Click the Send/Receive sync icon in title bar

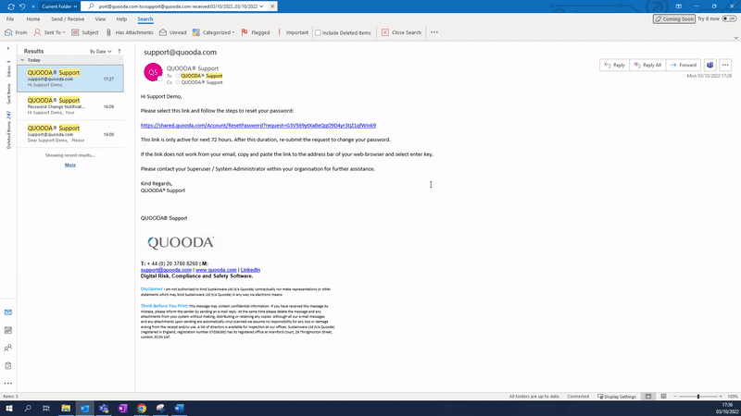tap(11, 6)
